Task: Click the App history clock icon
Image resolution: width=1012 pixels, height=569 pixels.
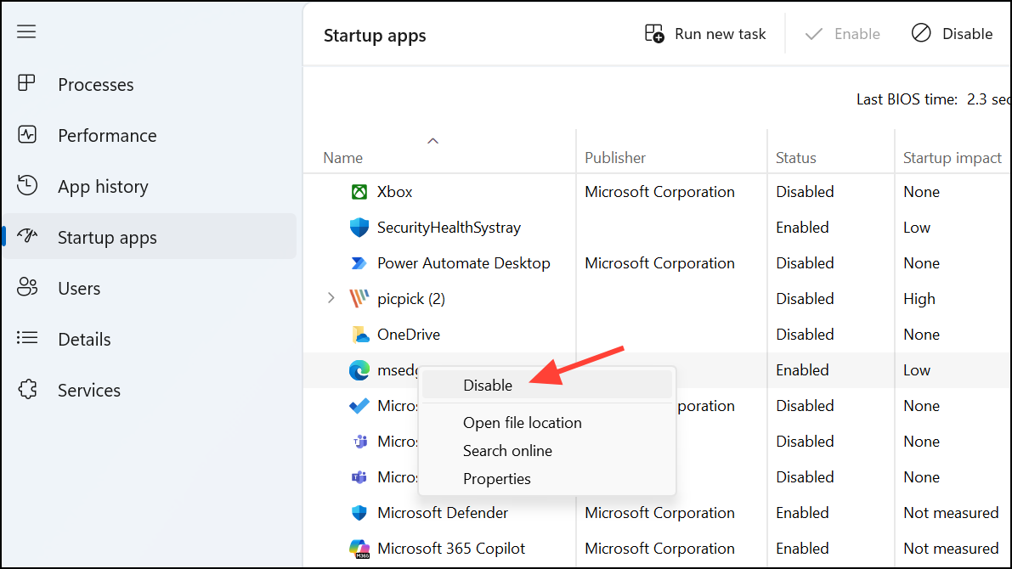Action: click(x=26, y=185)
